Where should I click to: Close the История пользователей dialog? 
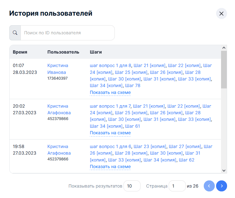(x=221, y=13)
